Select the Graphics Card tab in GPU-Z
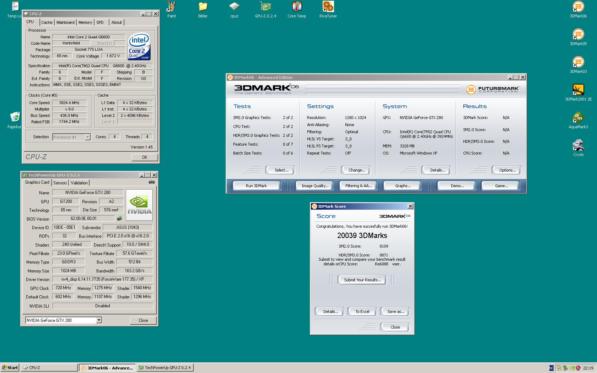Screen dimensions: 597x373 tap(37, 182)
